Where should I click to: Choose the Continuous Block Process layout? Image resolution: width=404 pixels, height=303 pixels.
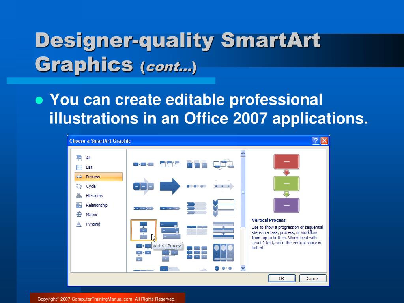point(144,186)
